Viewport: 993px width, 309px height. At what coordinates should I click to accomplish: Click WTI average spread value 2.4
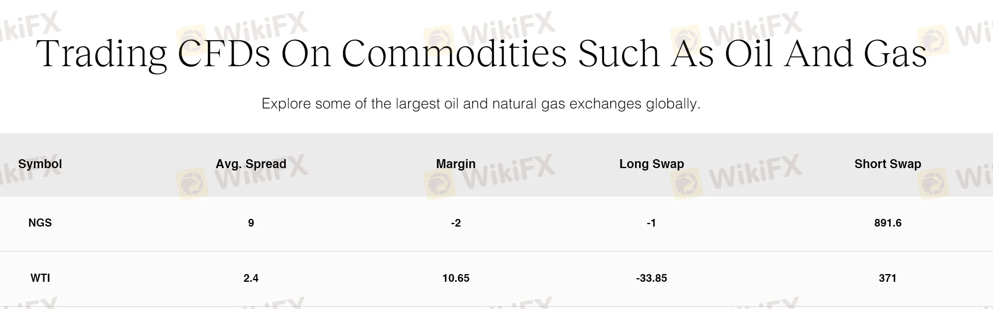pos(251,278)
